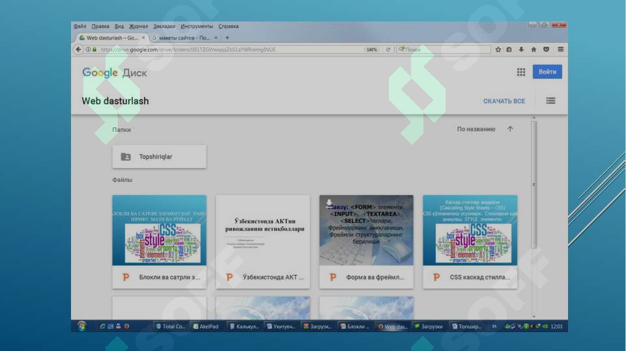Screen dimensions: 626x351
Task: Switch to Калькулятор in taskbar
Action: (x=244, y=326)
